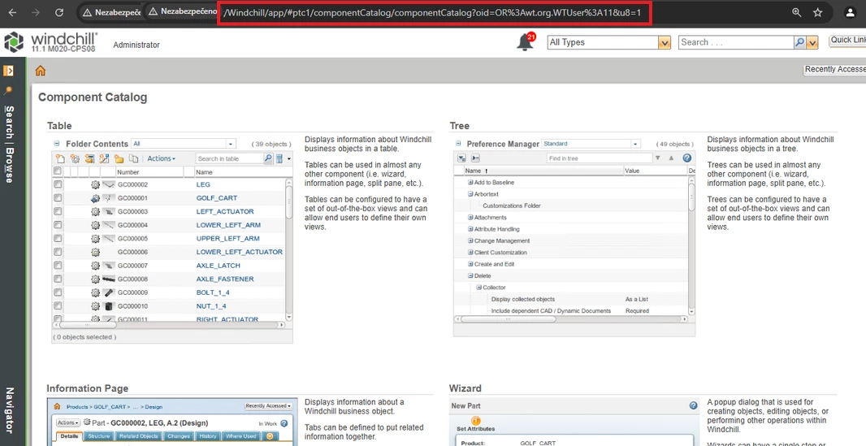Tick the checkbox for GC000005 UPPER_LEFT_ARM
Screen dimensions: 866x446
click(58, 239)
